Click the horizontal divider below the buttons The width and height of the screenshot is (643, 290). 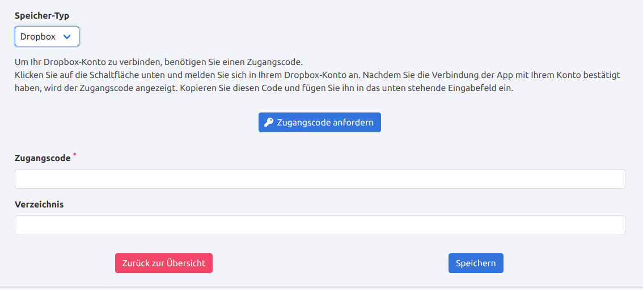tap(321, 287)
